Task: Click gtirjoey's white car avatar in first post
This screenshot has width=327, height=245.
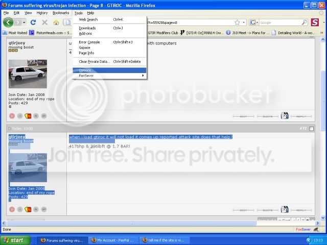Action: (x=28, y=74)
